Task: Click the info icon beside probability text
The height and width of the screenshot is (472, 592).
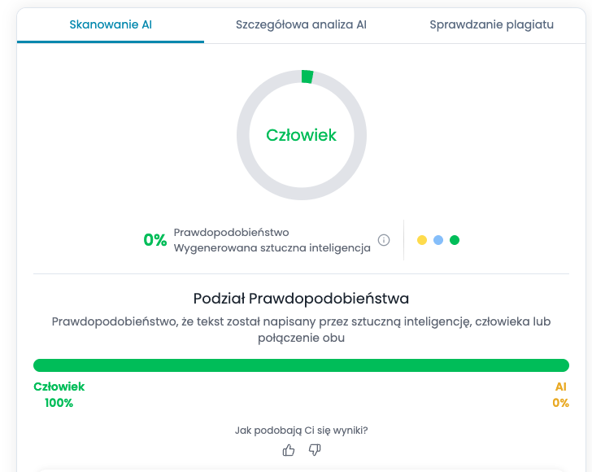Action: (385, 240)
